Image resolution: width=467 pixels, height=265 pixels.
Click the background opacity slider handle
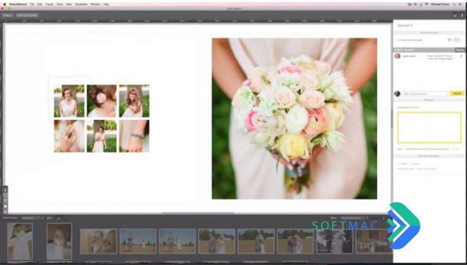coord(428,149)
